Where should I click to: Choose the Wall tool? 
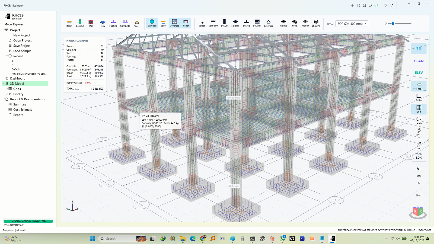(x=91, y=23)
